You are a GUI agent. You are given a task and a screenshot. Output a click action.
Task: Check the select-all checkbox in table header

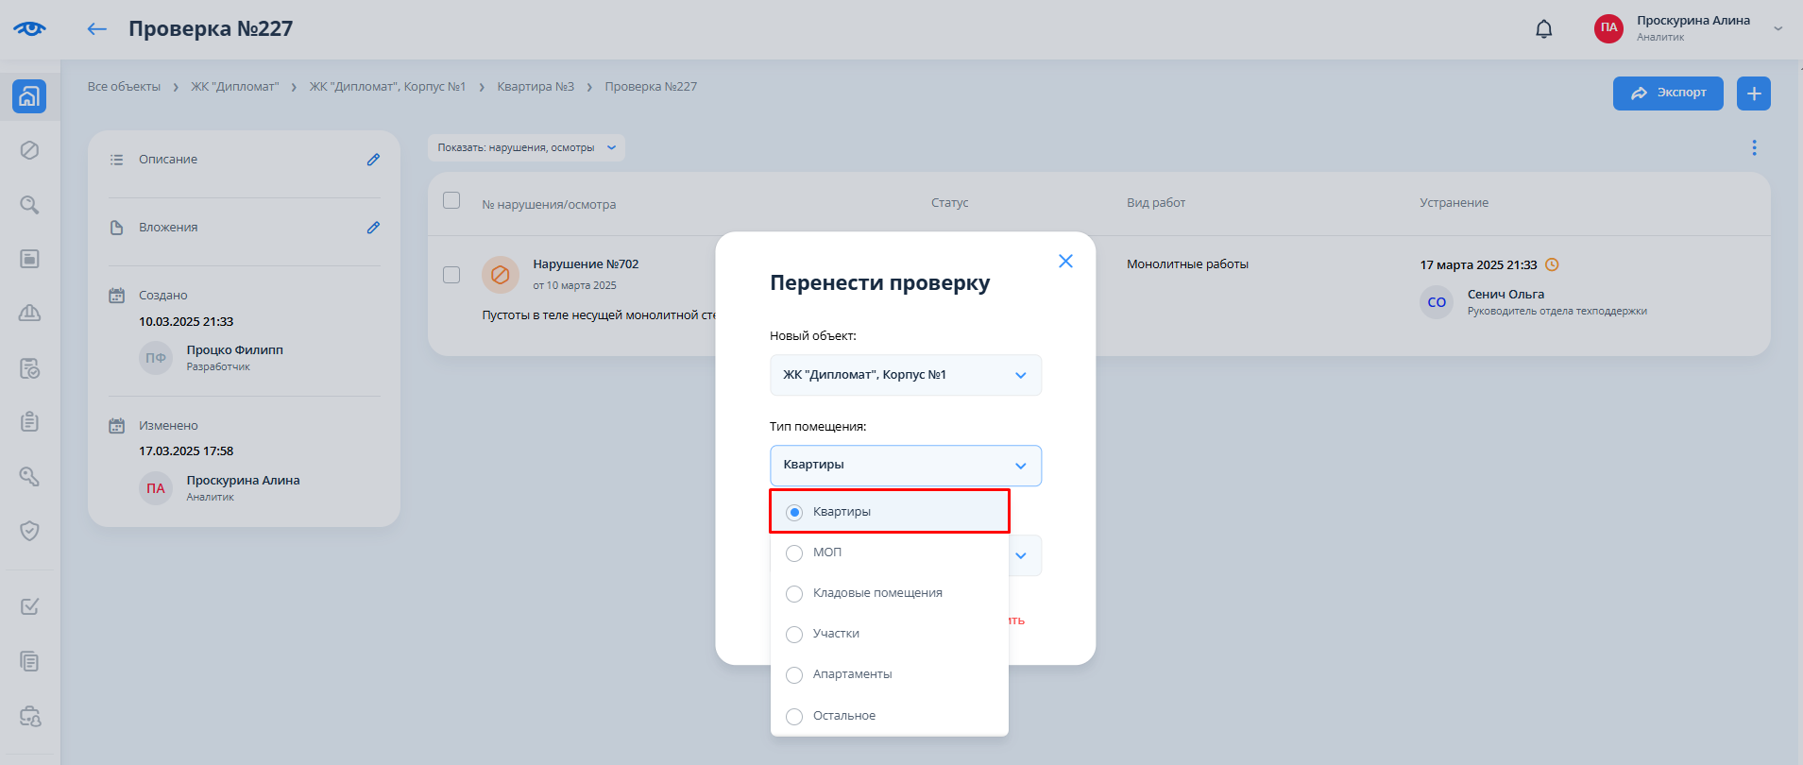(451, 200)
